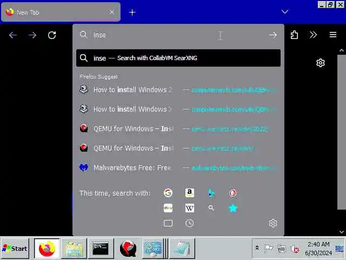The width and height of the screenshot is (346, 260).
Task: Open the second 'How to install Windows' suggestion
Action: 178,109
